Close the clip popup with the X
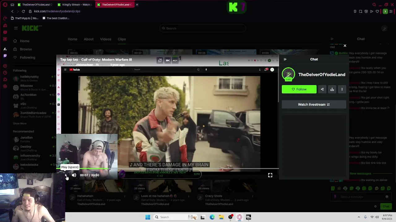Image resolution: width=396 pixels, height=222 pixels. [345, 46]
